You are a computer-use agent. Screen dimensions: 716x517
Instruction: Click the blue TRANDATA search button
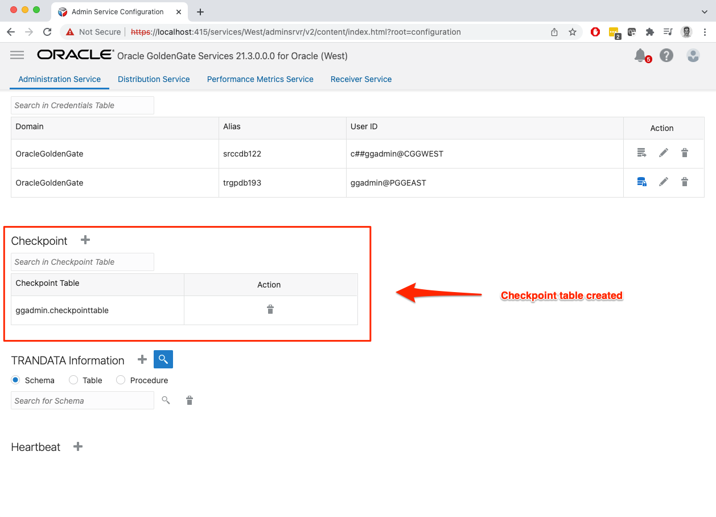[163, 359]
